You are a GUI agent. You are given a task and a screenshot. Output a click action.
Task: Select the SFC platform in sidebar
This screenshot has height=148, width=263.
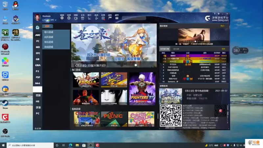tap(38, 53)
